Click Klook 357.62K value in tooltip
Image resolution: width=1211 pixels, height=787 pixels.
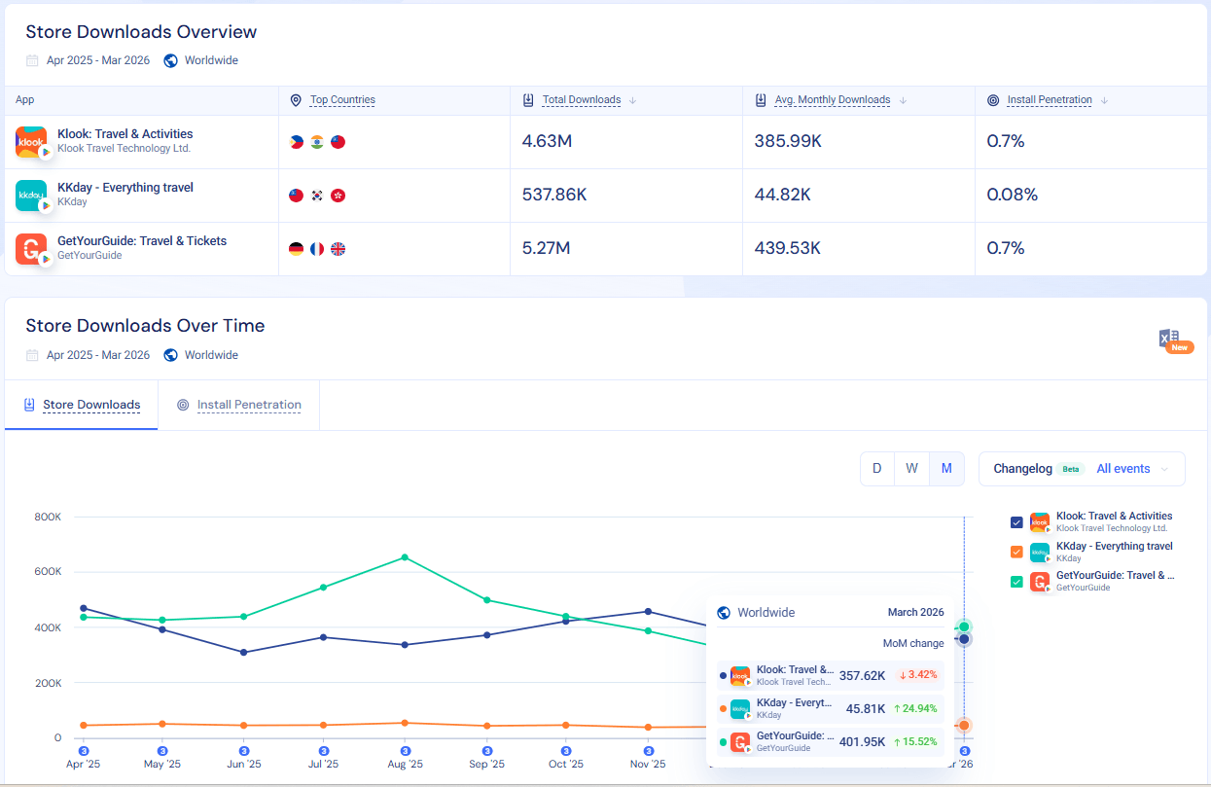coord(862,675)
